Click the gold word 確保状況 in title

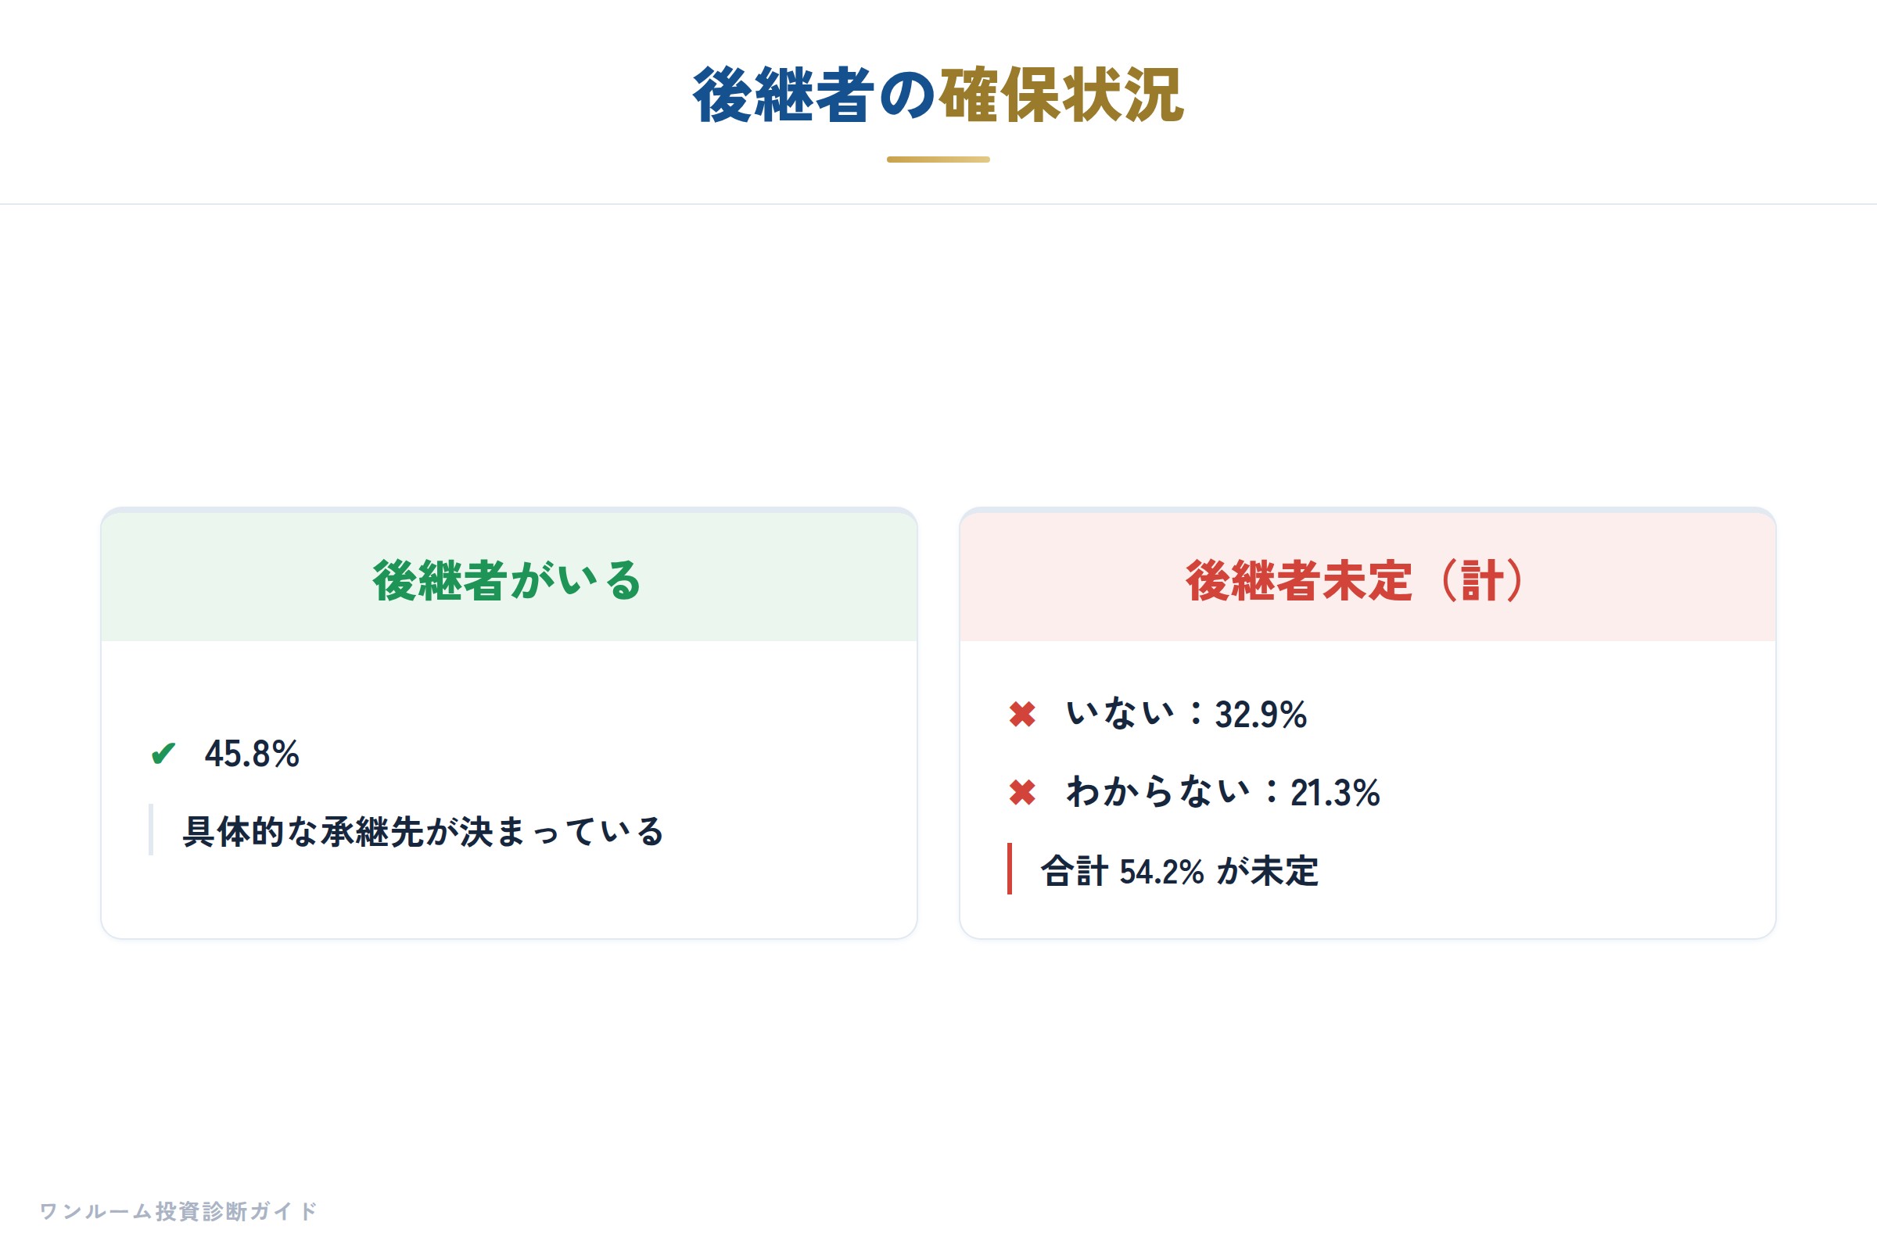[1061, 95]
